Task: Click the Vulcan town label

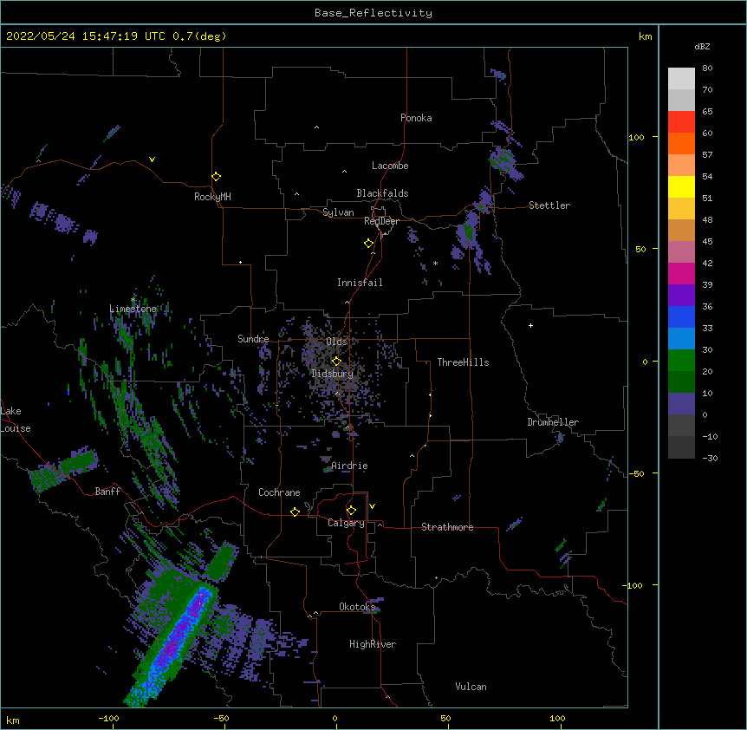Action: 471,687
